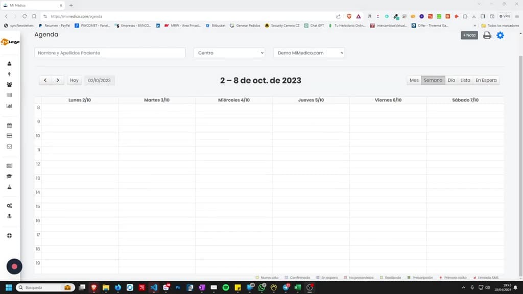Click the Nombre y Apellidos Paciente field
The height and width of the screenshot is (294, 523).
pos(110,53)
